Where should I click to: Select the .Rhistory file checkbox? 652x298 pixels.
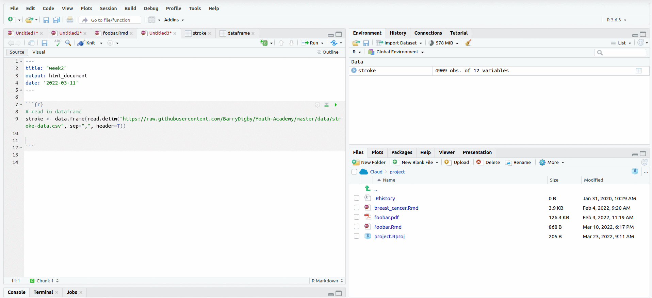(x=357, y=198)
